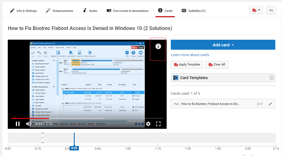Click the 1:00 mark on timeline
The image size is (282, 156).
(x=128, y=149)
